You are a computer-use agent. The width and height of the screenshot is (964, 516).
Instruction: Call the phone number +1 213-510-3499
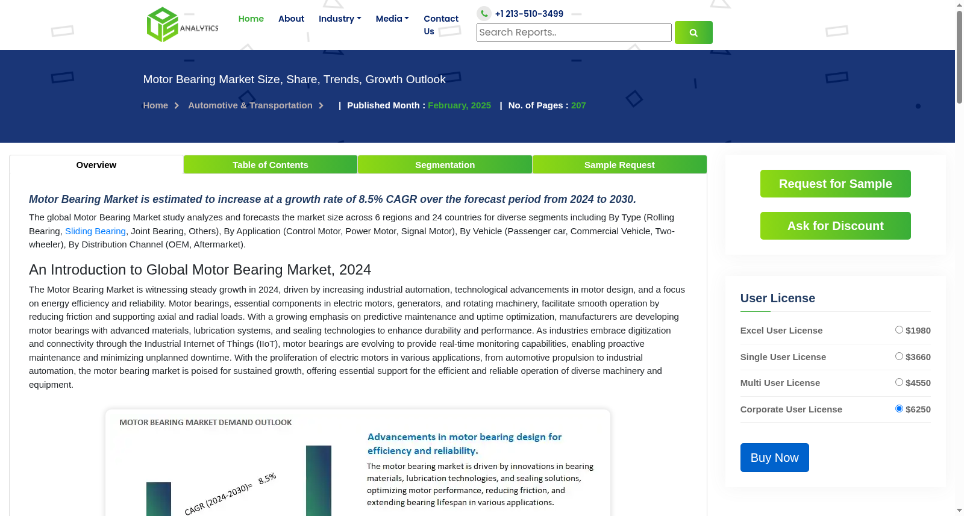click(x=529, y=14)
